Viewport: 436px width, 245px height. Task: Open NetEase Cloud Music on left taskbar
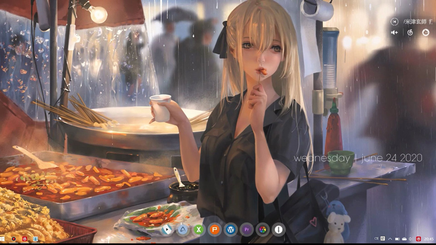tap(24, 239)
